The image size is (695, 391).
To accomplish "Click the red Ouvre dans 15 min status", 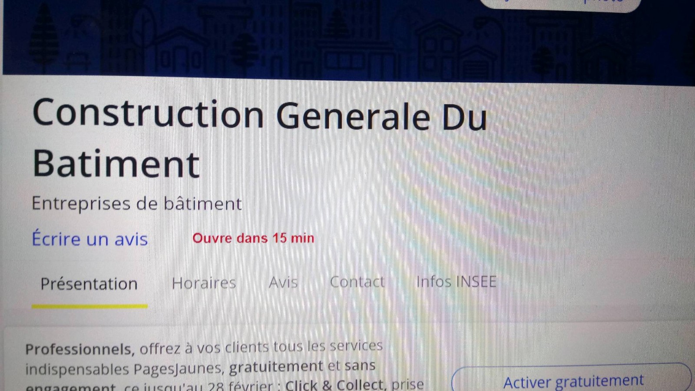I will pyautogui.click(x=253, y=238).
